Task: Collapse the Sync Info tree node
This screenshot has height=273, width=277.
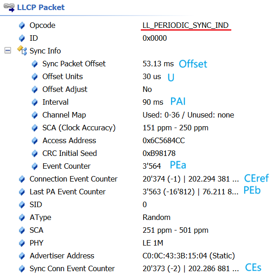Action: click(8, 51)
